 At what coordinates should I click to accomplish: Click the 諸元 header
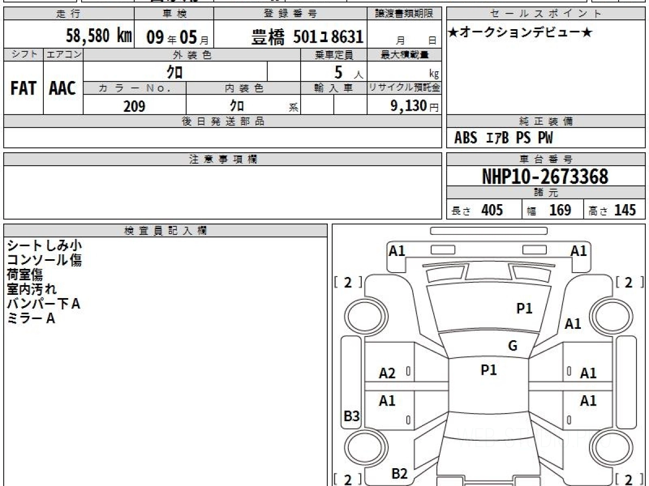point(546,193)
